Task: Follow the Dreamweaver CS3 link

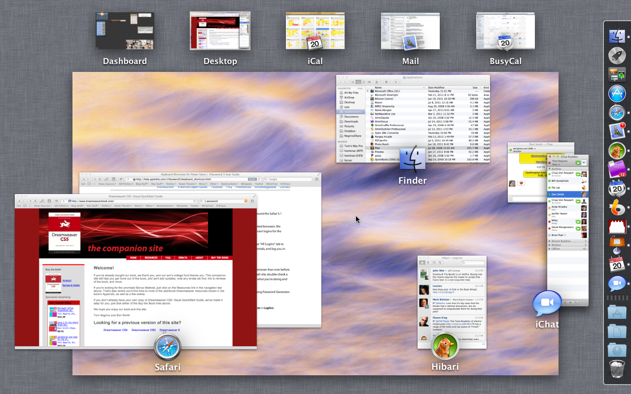Action: [143, 330]
